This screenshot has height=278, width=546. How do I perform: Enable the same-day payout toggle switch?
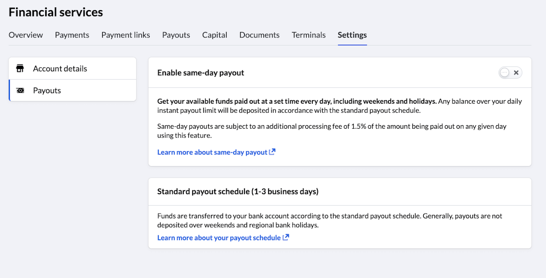click(510, 73)
